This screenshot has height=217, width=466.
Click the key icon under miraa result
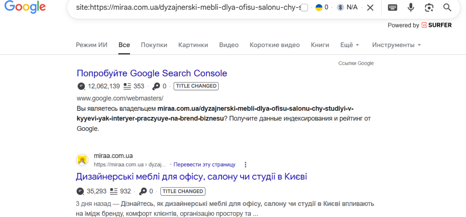coord(143,191)
